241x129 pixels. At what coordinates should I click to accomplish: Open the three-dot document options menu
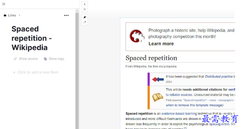pyautogui.click(x=66, y=15)
